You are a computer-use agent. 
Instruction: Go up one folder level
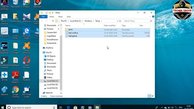[x=53, y=21]
